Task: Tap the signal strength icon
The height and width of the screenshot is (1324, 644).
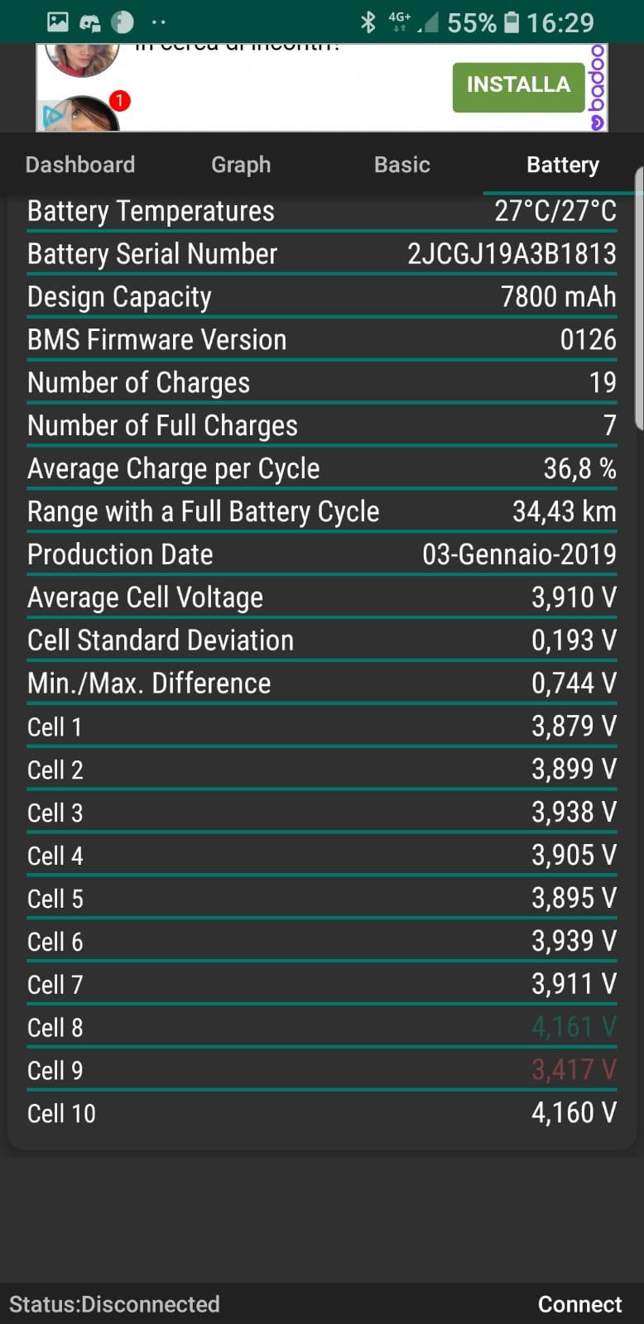Action: (x=428, y=23)
